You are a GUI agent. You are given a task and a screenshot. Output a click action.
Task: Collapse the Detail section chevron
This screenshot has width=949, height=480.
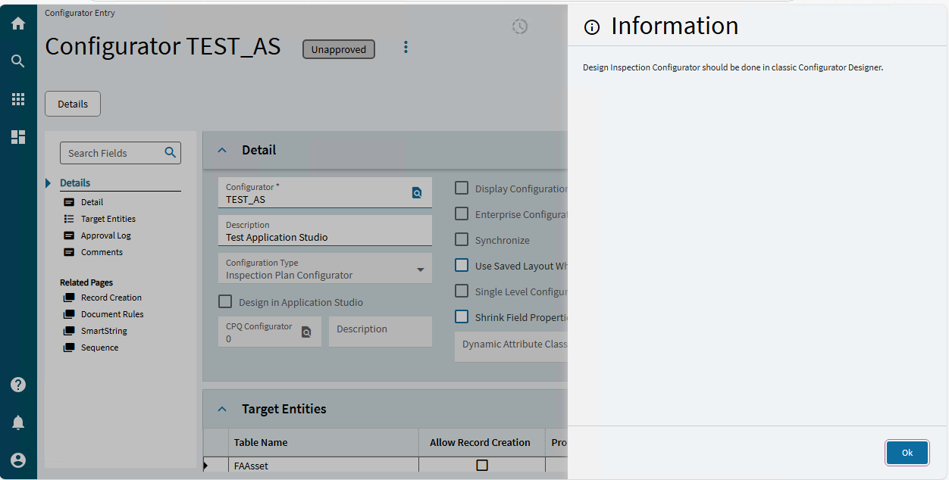(x=222, y=150)
